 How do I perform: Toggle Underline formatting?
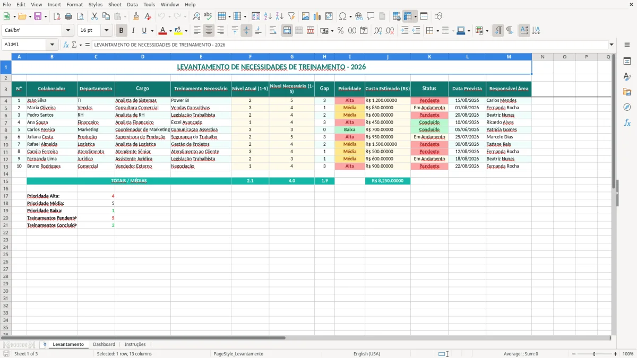pos(144,31)
